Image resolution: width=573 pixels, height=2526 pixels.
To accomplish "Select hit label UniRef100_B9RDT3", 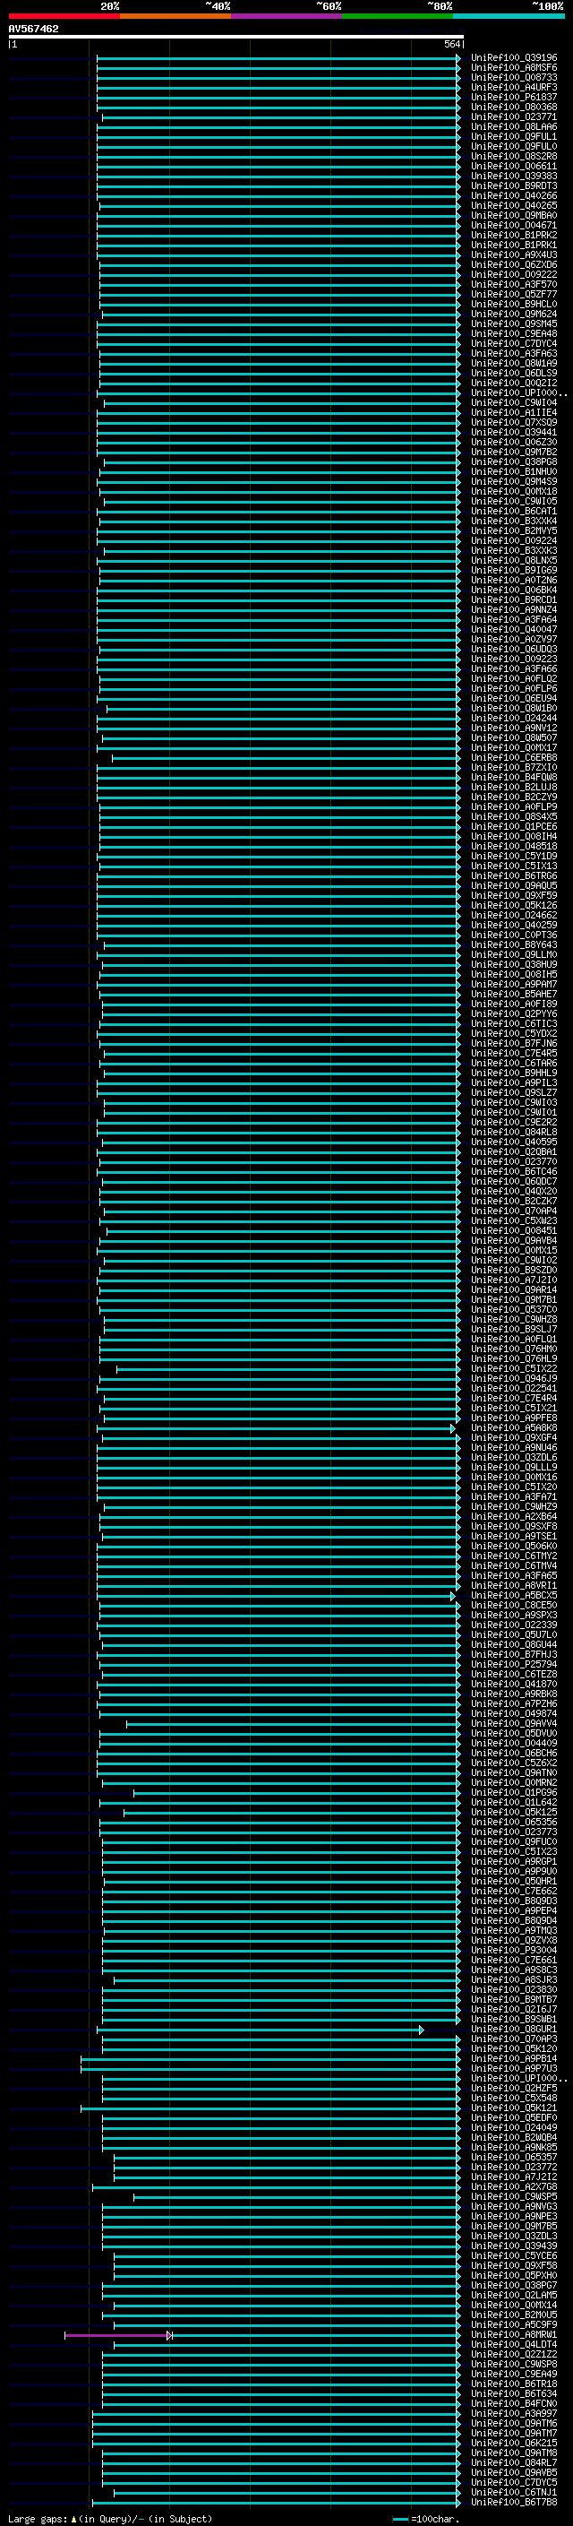I will click(x=513, y=185).
